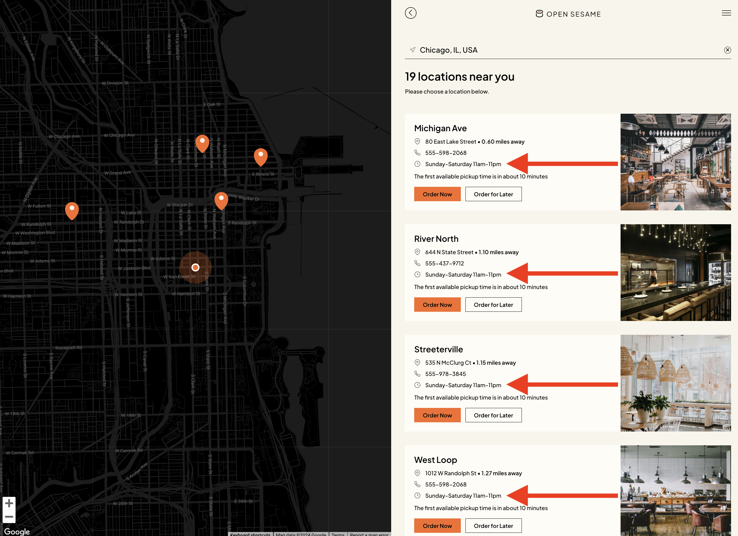Image resolution: width=738 pixels, height=536 pixels.
Task: Click the Open Sesame logo
Action: (568, 14)
